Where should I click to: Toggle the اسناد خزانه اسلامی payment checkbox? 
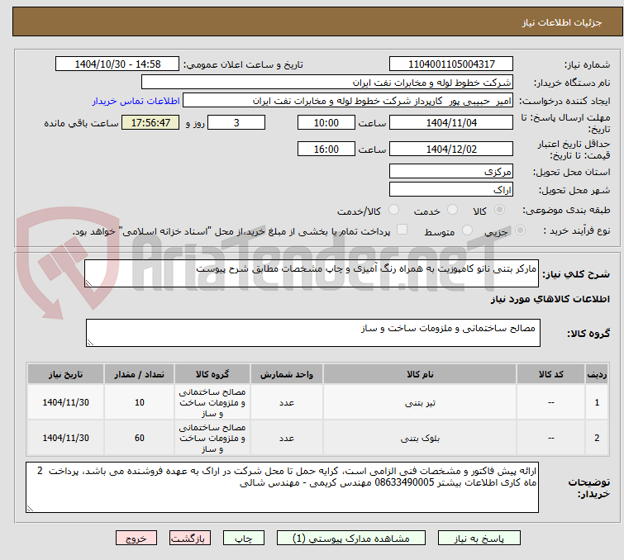403,230
